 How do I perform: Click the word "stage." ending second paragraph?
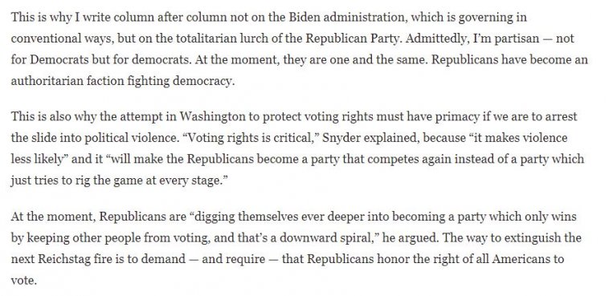point(209,181)
